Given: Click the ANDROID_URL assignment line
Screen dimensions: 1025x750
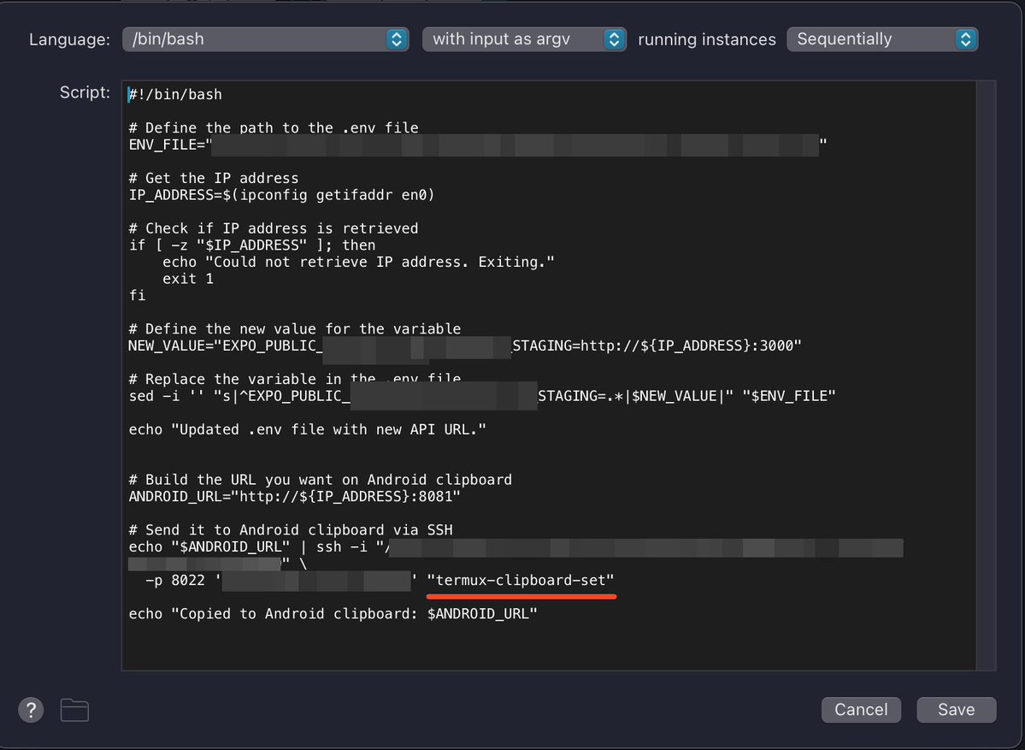Looking at the screenshot, I should click(x=294, y=496).
